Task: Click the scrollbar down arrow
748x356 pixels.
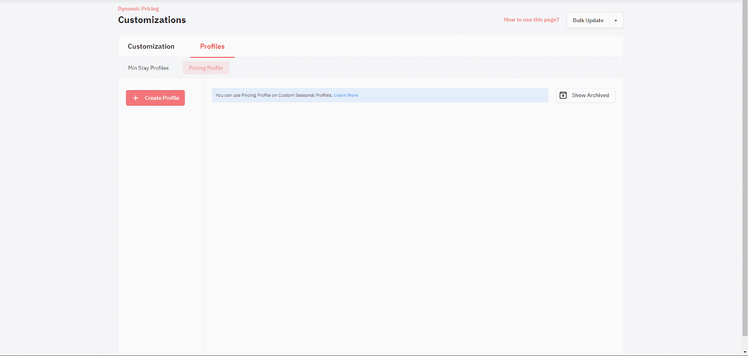Action: tap(745, 352)
